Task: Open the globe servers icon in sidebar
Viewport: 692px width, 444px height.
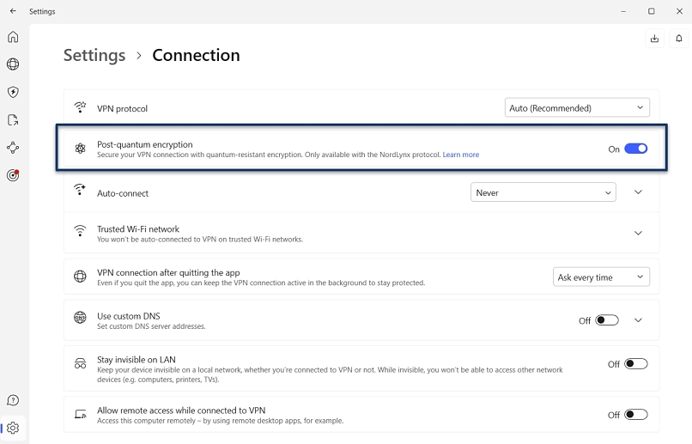Action: 13,64
